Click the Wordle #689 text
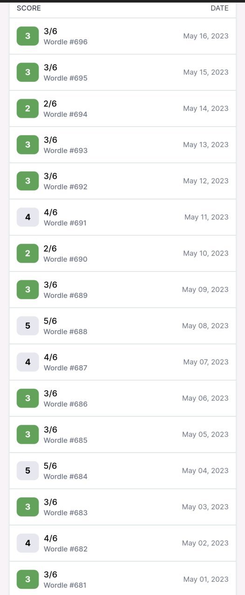The image size is (245, 595). [66, 295]
